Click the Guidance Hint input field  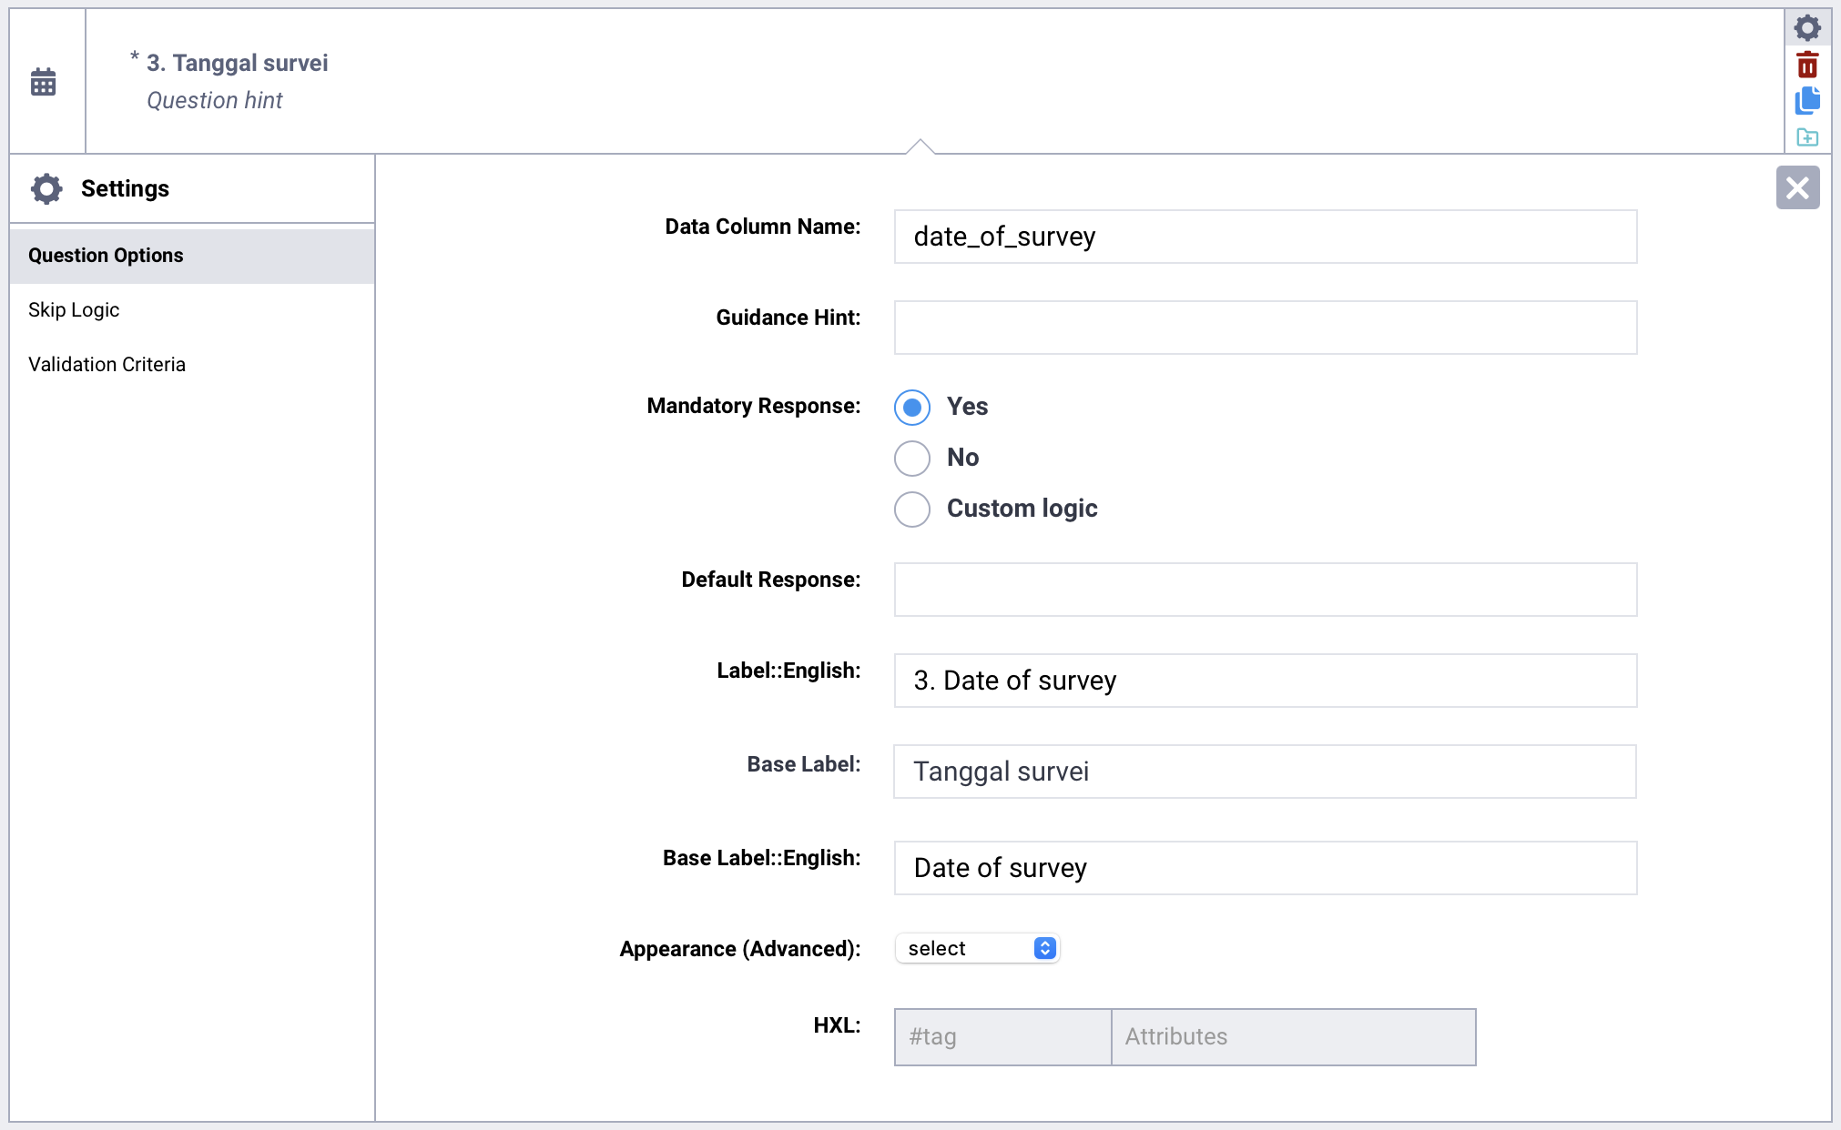pyautogui.click(x=1265, y=328)
